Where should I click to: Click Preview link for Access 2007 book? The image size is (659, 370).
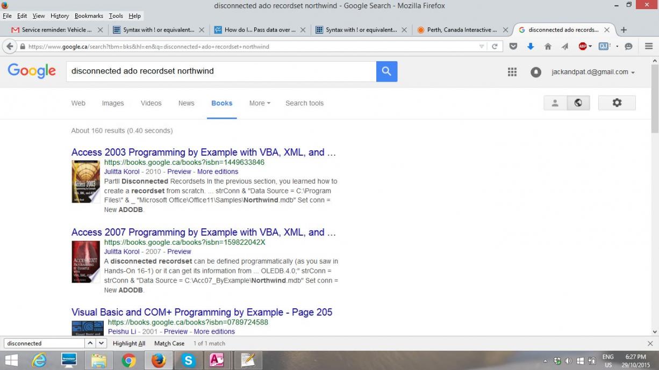click(x=179, y=251)
